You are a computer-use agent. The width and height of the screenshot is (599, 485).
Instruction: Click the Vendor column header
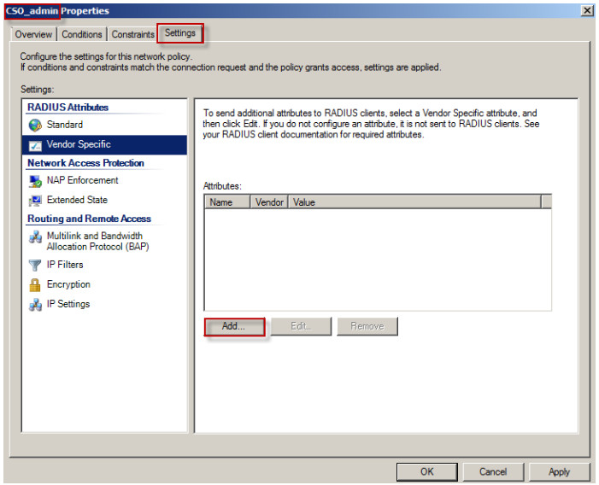[269, 202]
